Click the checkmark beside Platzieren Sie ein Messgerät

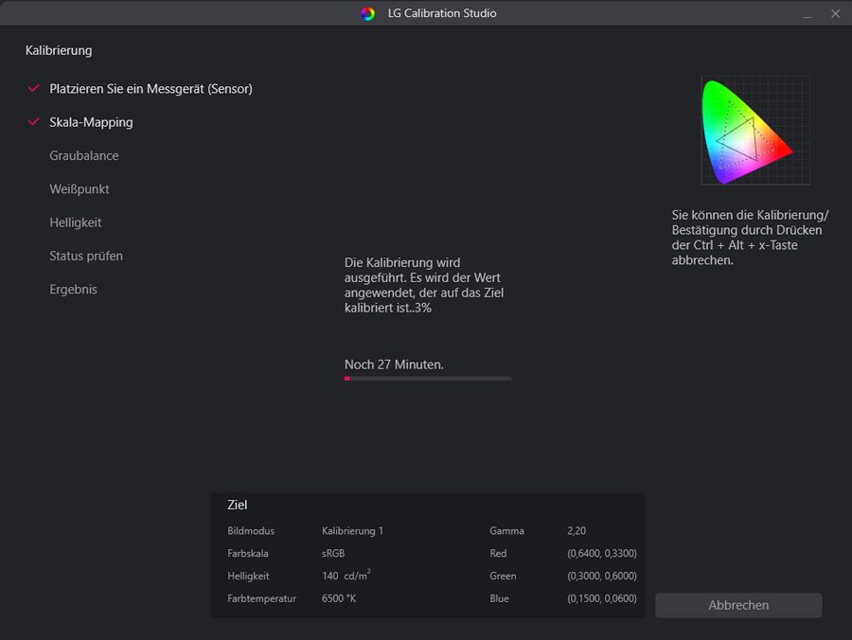click(x=34, y=89)
